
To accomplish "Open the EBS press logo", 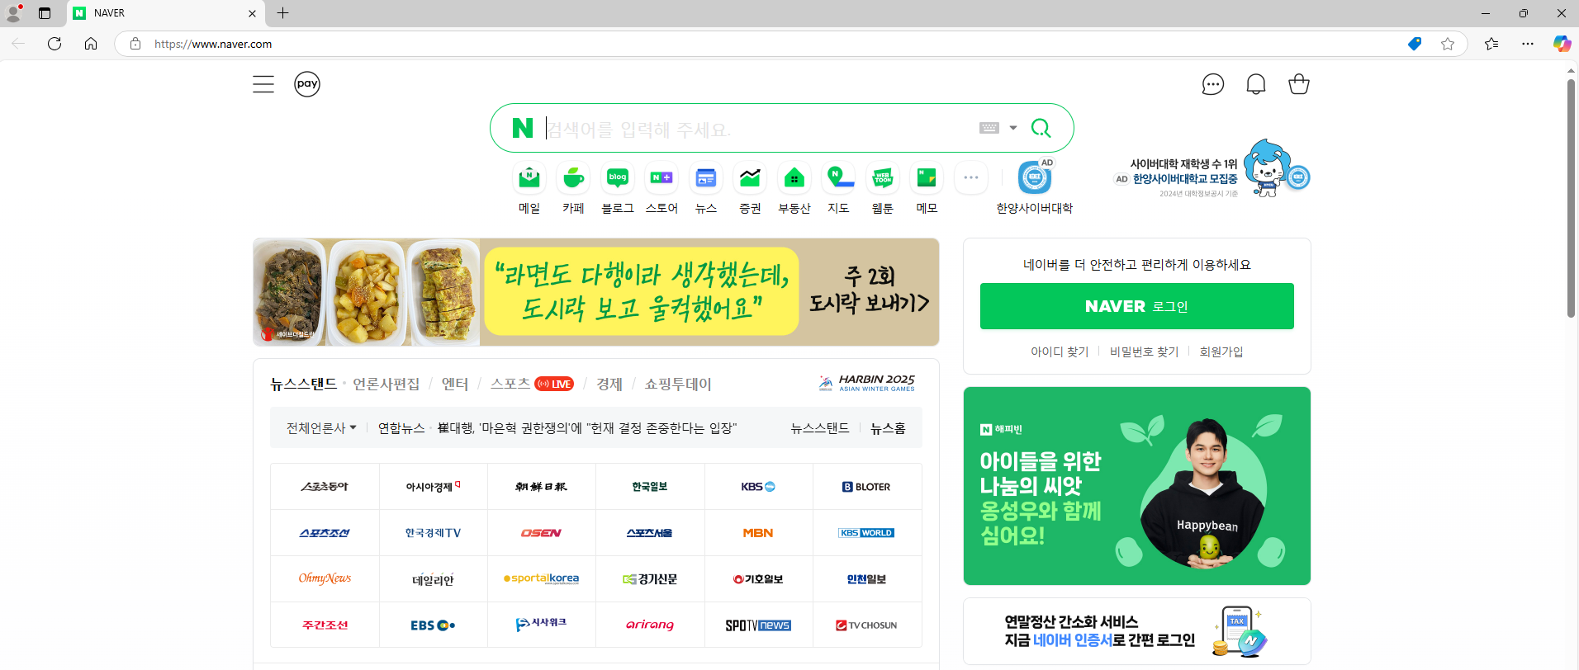I will point(433,625).
